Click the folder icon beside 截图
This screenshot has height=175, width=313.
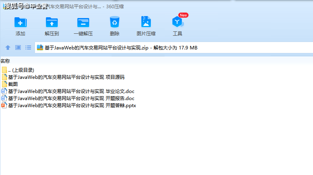(4, 84)
